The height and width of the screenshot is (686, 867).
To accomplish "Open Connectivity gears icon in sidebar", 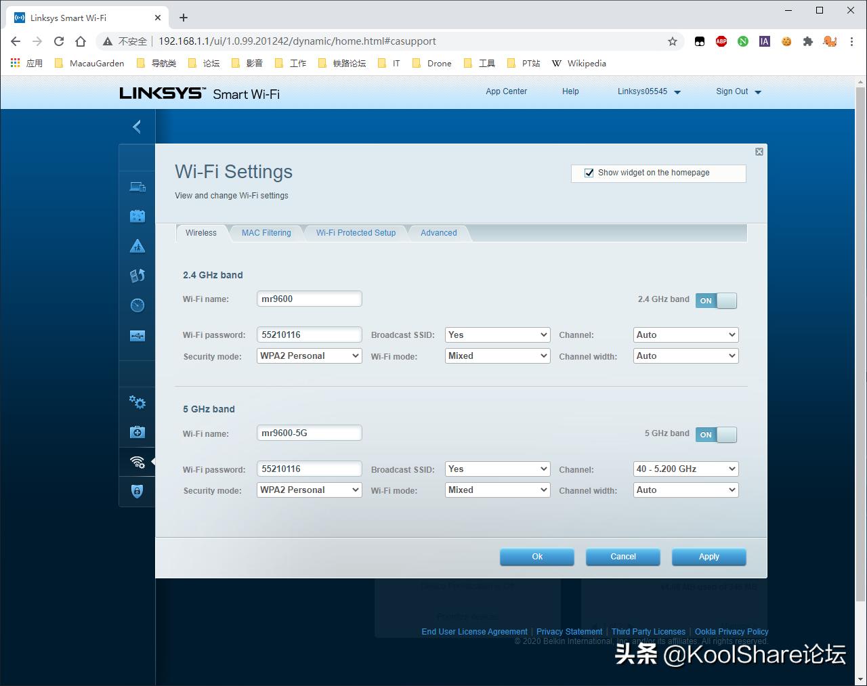I will (x=138, y=402).
